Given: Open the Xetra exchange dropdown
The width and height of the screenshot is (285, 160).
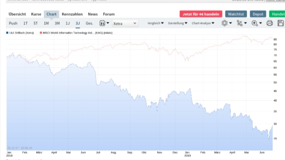Looking at the screenshot, I should [125, 23].
